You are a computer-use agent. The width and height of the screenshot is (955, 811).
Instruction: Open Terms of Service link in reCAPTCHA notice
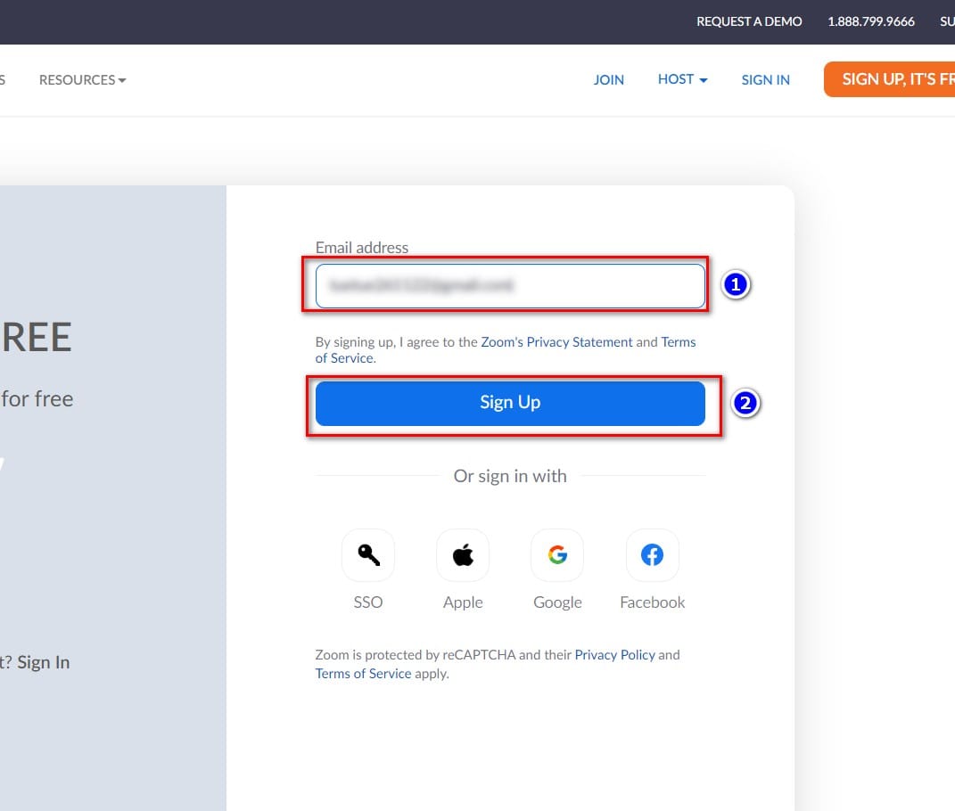[363, 674]
